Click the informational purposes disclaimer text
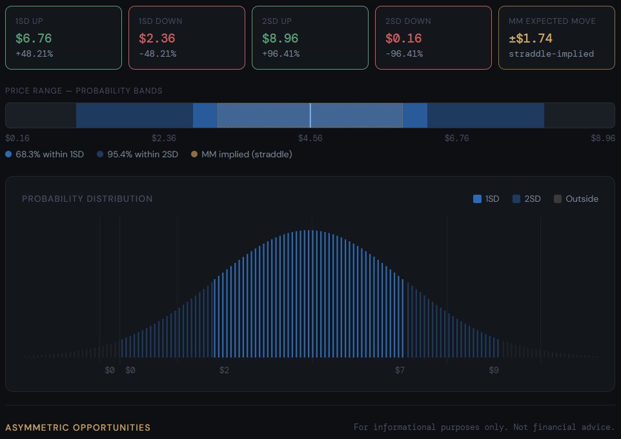621x439 pixels. pos(484,427)
